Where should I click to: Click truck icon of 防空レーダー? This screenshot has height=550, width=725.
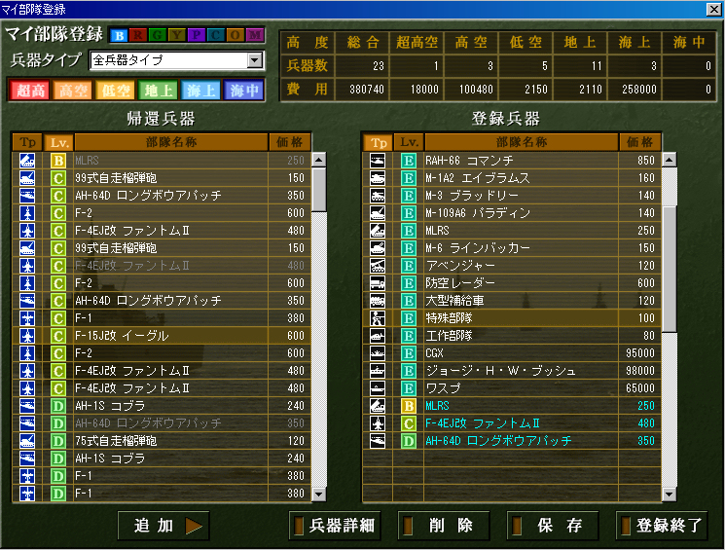tap(378, 283)
